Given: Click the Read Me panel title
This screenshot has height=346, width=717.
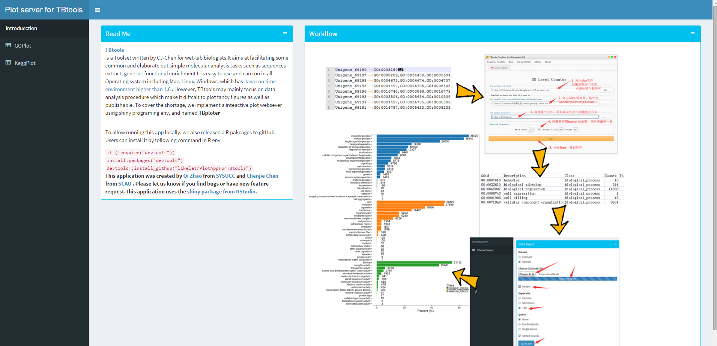Looking at the screenshot, I should [x=118, y=34].
